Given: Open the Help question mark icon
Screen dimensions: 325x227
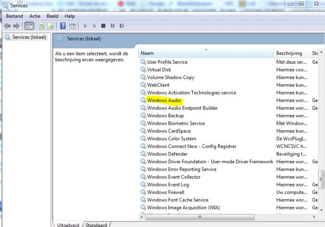Looking at the screenshot, I should pyautogui.click(x=63, y=26).
